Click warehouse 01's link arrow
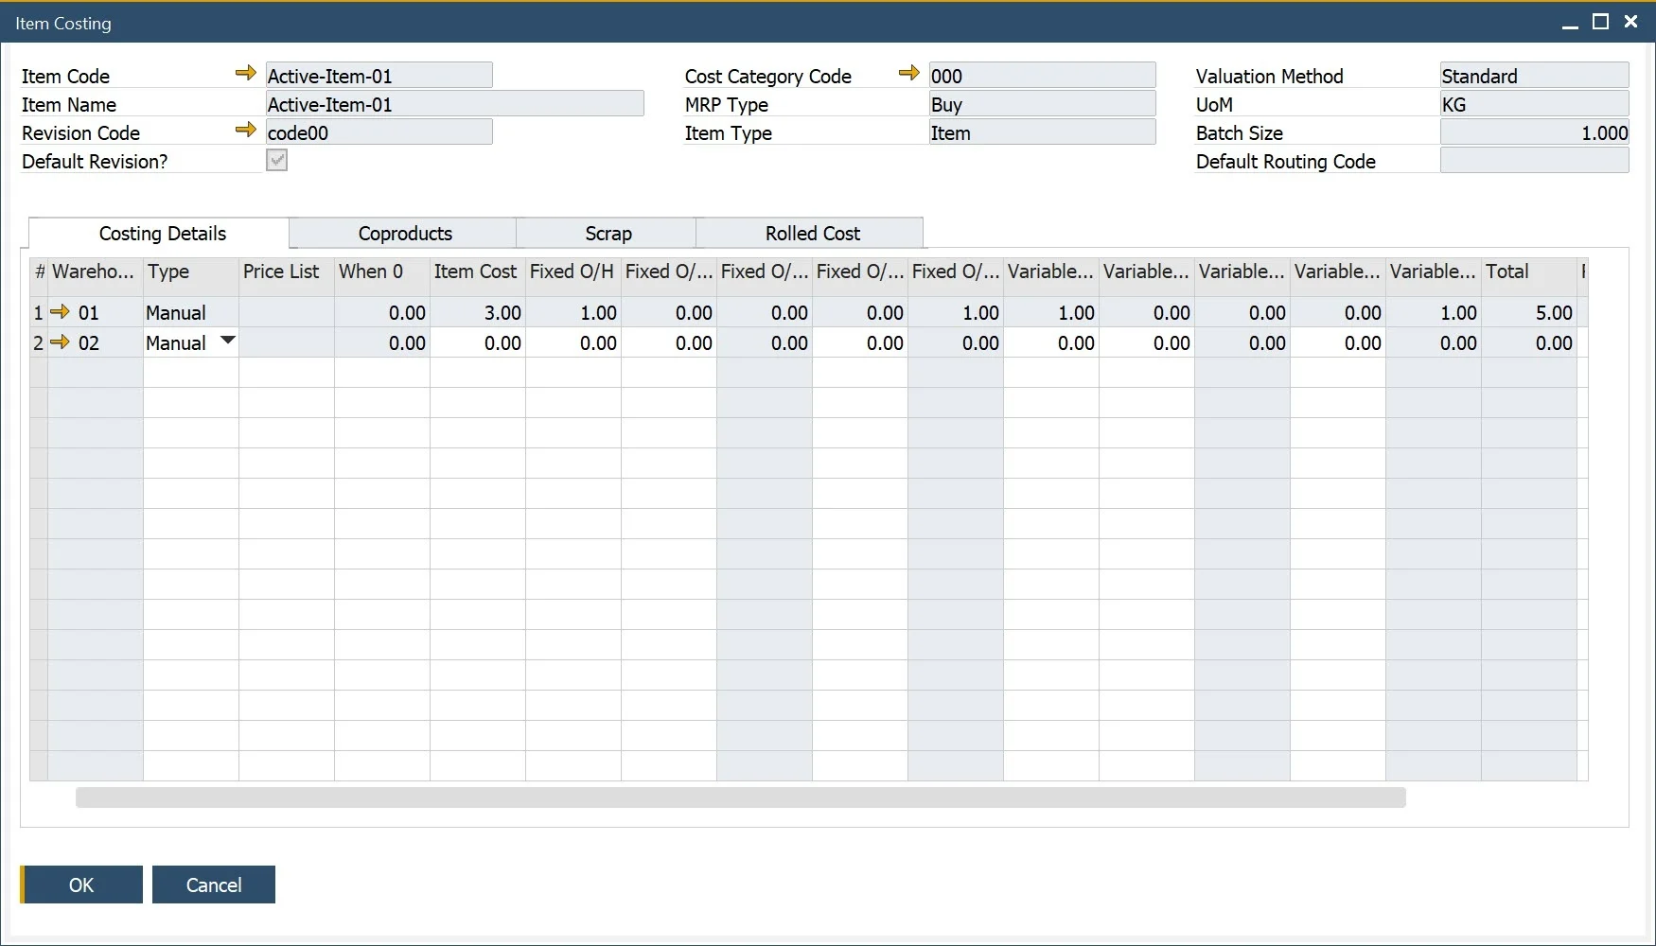 62,312
